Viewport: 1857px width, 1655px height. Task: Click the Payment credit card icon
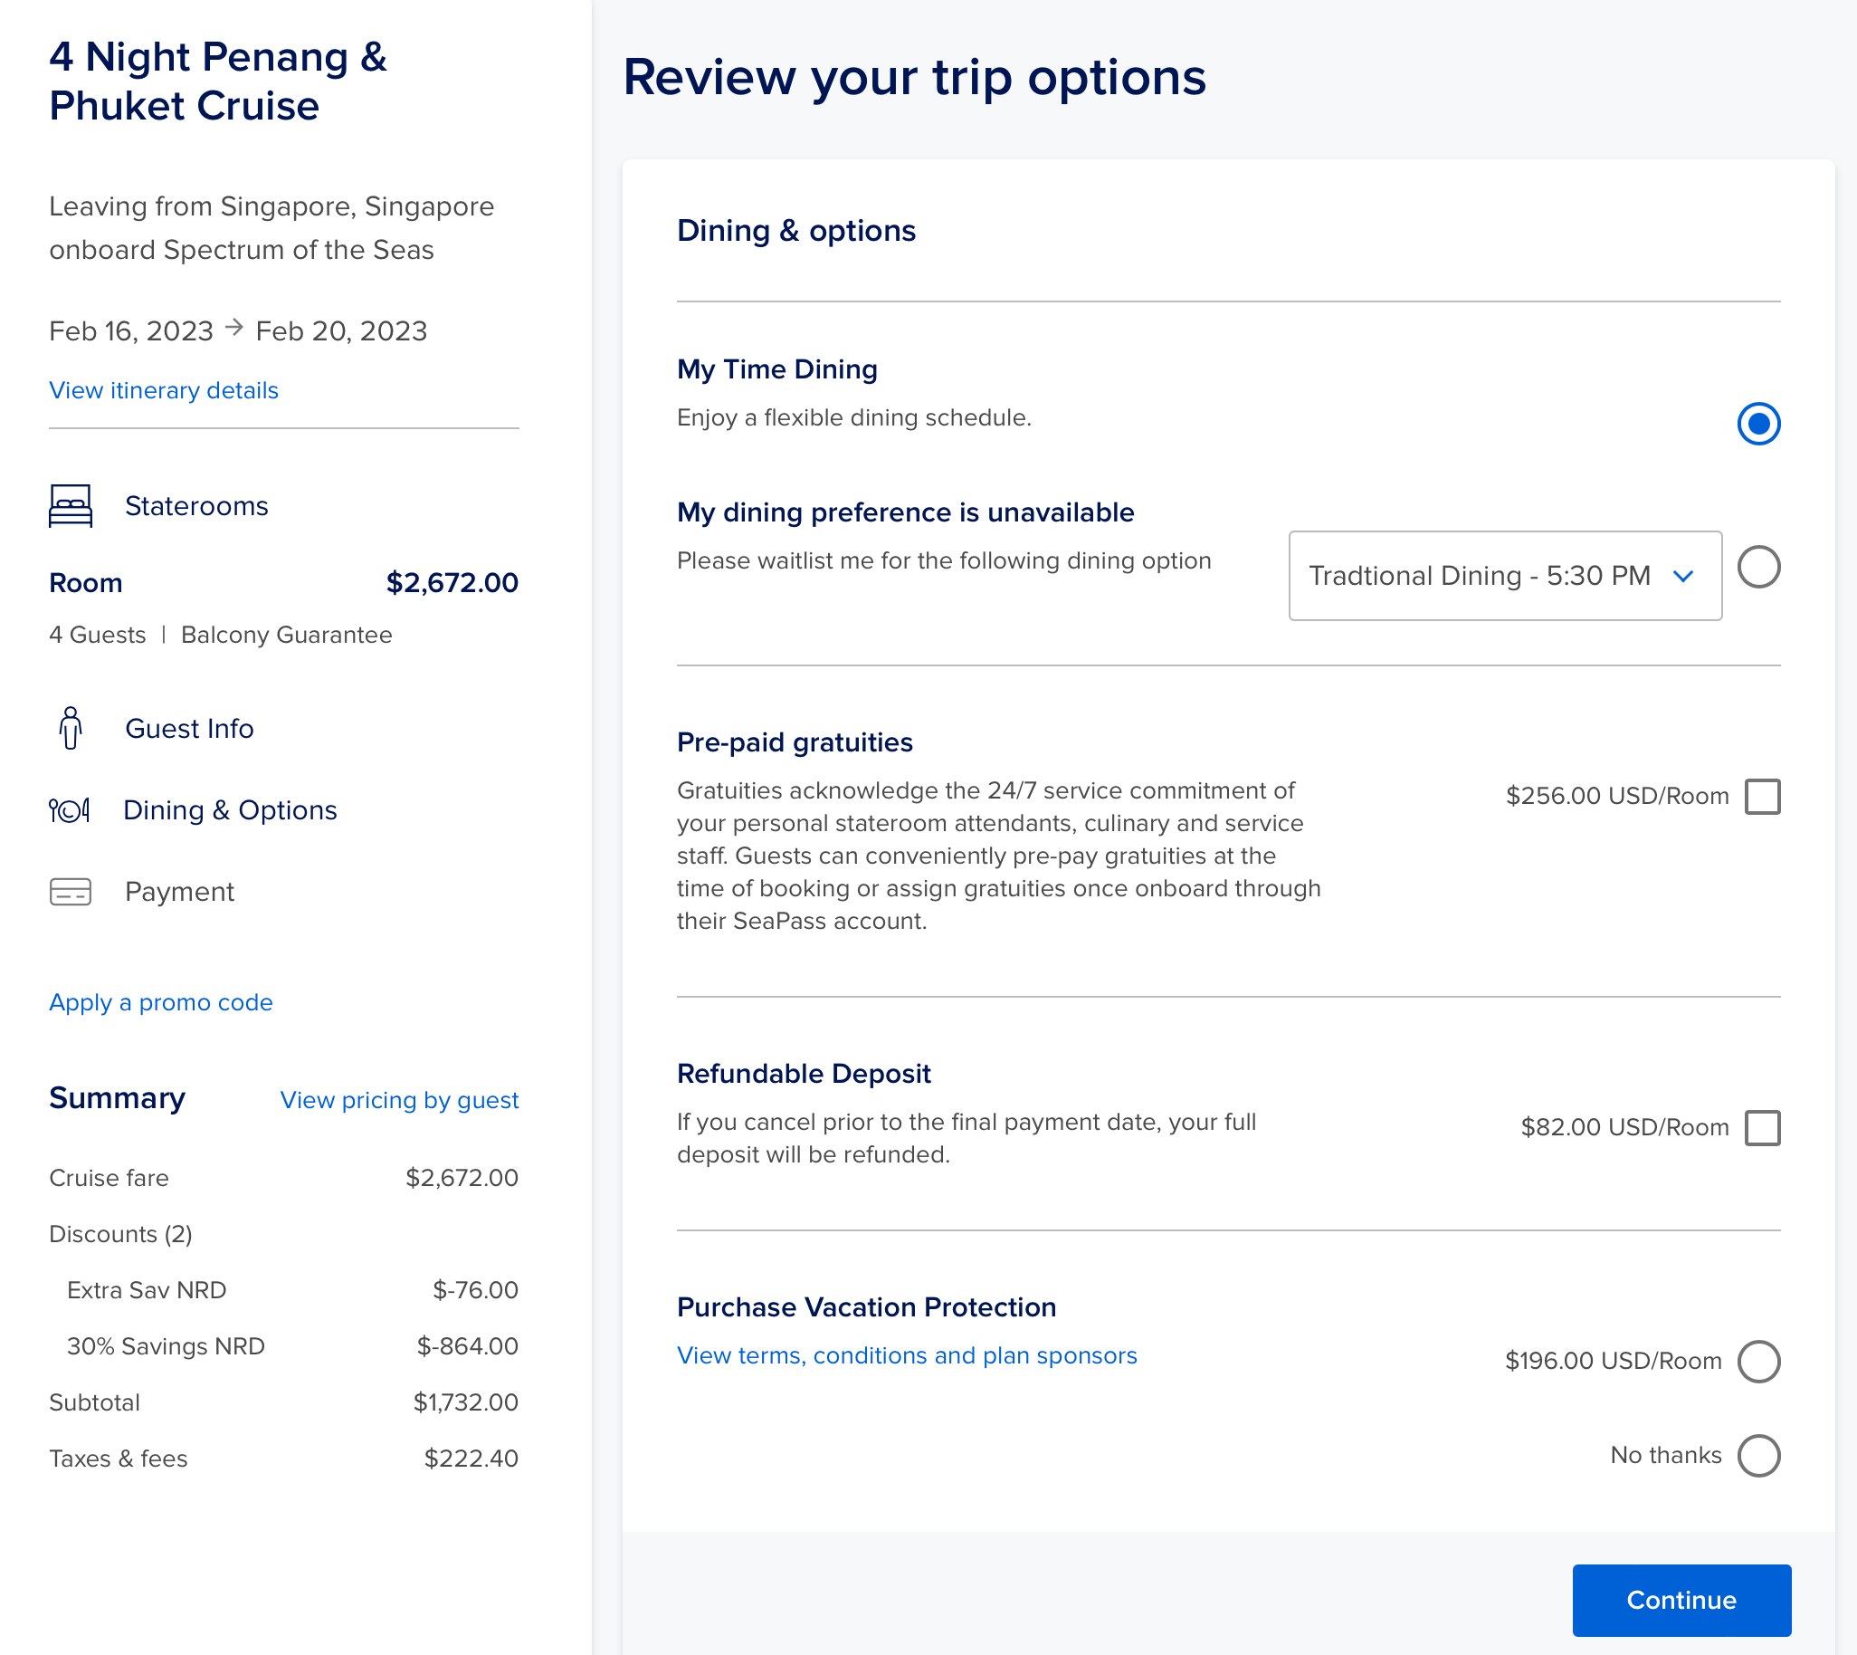(x=70, y=892)
